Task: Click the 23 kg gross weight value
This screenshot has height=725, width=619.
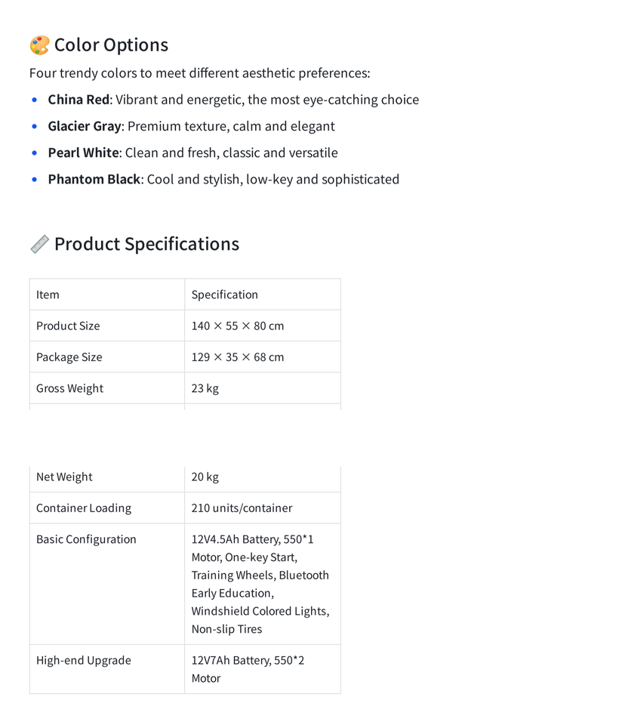Action: pyautogui.click(x=205, y=388)
